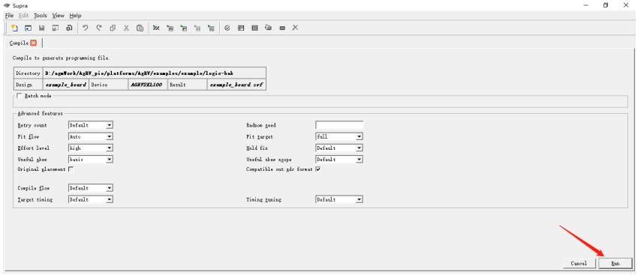Click the green flag with crossed lines icon
Viewport: 638px width, 275px height.
click(x=156, y=28)
